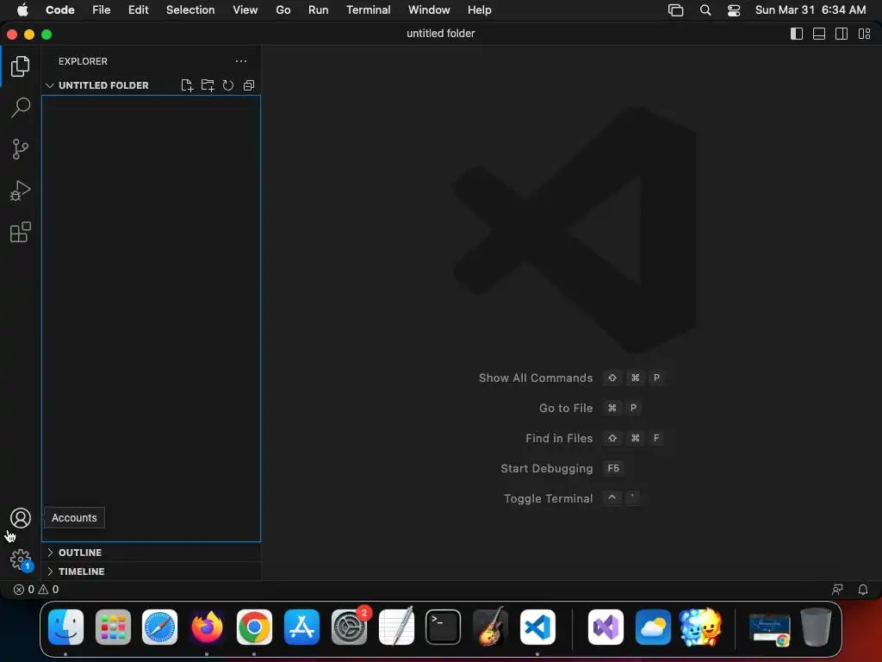The width and height of the screenshot is (882, 662).
Task: Open the Extensions view
Action: pyautogui.click(x=21, y=232)
